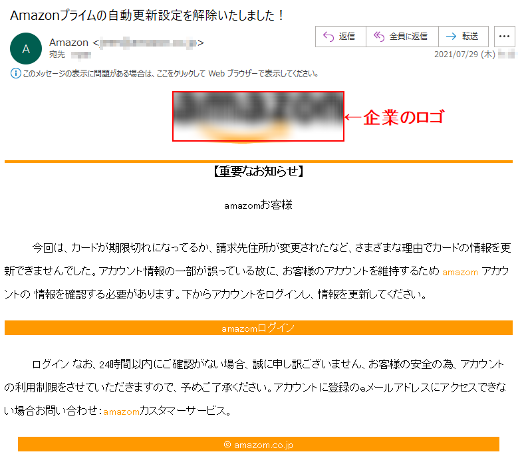Click the amazomお客様 greeting text
Screen dimensions: 524x476
258,205
